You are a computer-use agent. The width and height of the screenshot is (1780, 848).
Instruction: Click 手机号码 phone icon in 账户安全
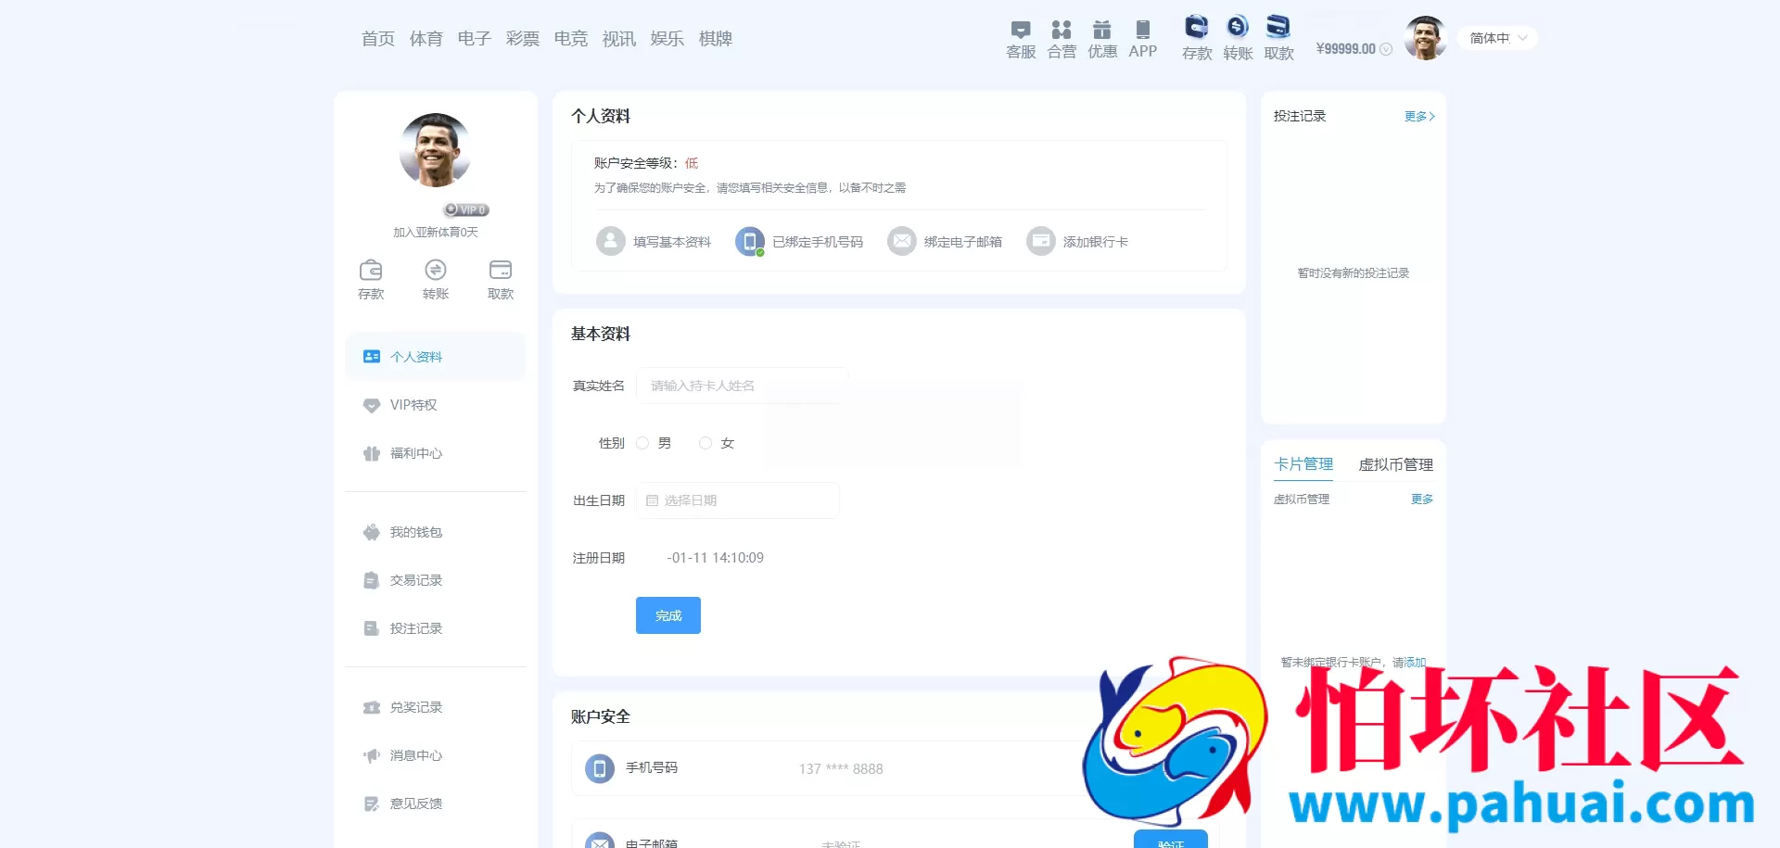tap(600, 768)
